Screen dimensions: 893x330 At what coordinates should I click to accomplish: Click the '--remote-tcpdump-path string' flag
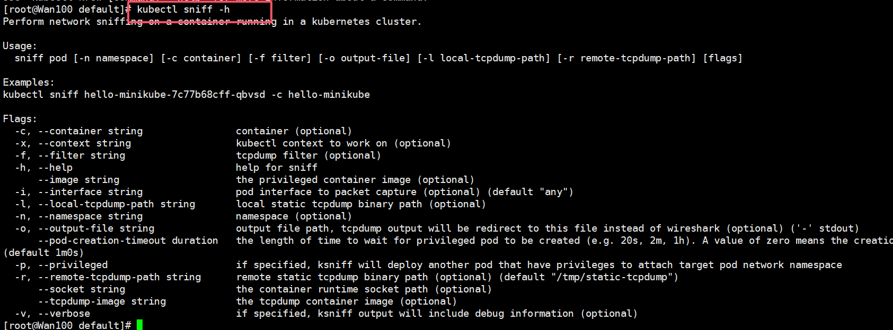click(119, 277)
